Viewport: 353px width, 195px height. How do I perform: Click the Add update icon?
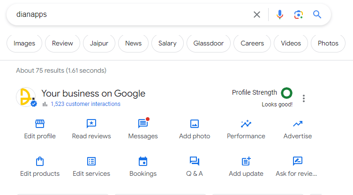(x=246, y=161)
